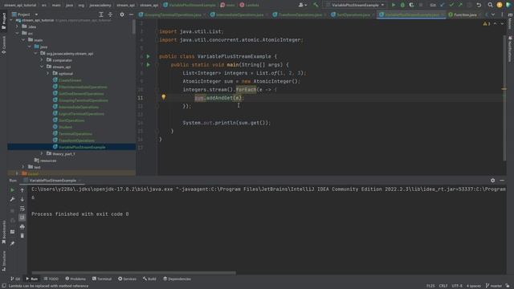
Task: Click the horizontal scrollbar of console output
Action: [134, 273]
